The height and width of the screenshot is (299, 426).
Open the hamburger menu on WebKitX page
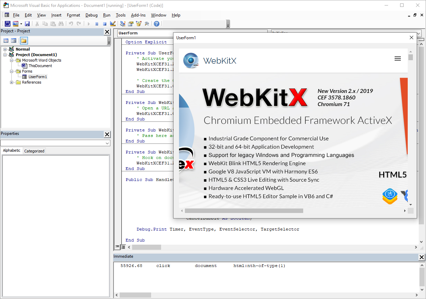[398, 58]
